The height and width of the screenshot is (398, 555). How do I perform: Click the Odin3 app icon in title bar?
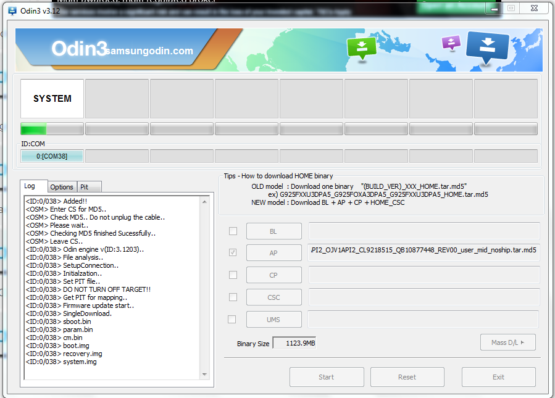[x=12, y=11]
